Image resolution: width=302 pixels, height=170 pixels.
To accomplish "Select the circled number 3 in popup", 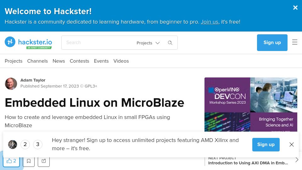I will tap(38, 144).
